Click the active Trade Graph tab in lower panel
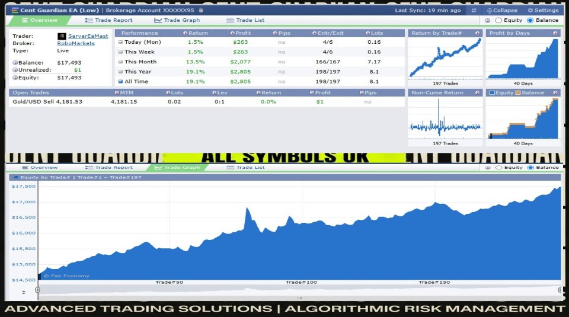569x317 pixels. point(177,168)
